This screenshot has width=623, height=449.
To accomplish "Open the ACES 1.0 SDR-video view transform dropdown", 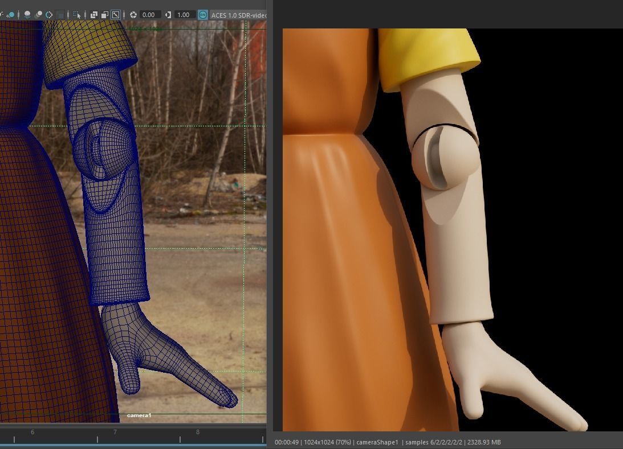I will tap(238, 15).
